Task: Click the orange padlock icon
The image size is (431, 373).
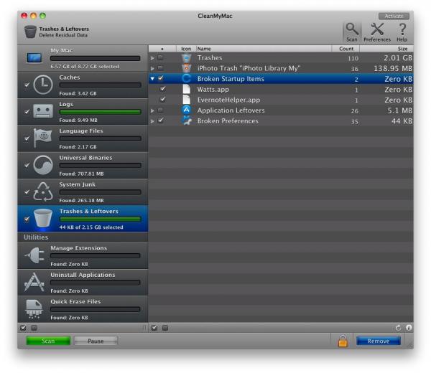Action: point(343,341)
